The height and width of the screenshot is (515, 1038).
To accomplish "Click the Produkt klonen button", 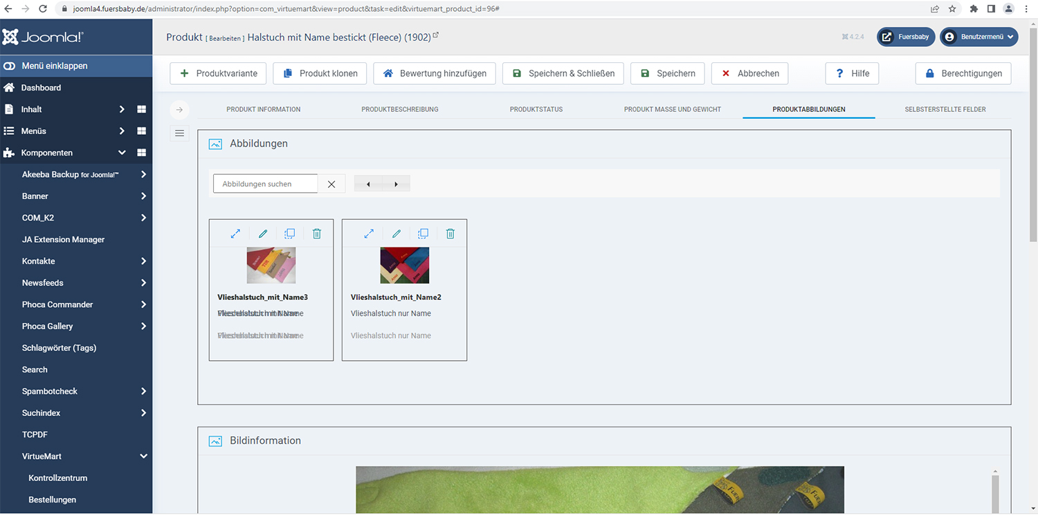I will (319, 73).
